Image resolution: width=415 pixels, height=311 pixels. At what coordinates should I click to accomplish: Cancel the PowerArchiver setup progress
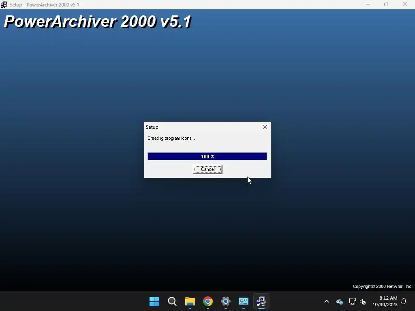coord(207,169)
